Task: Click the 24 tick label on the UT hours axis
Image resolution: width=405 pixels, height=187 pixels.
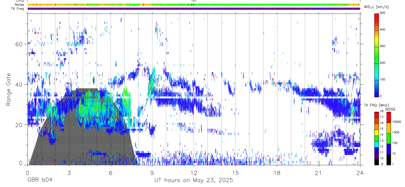Action: (360, 172)
